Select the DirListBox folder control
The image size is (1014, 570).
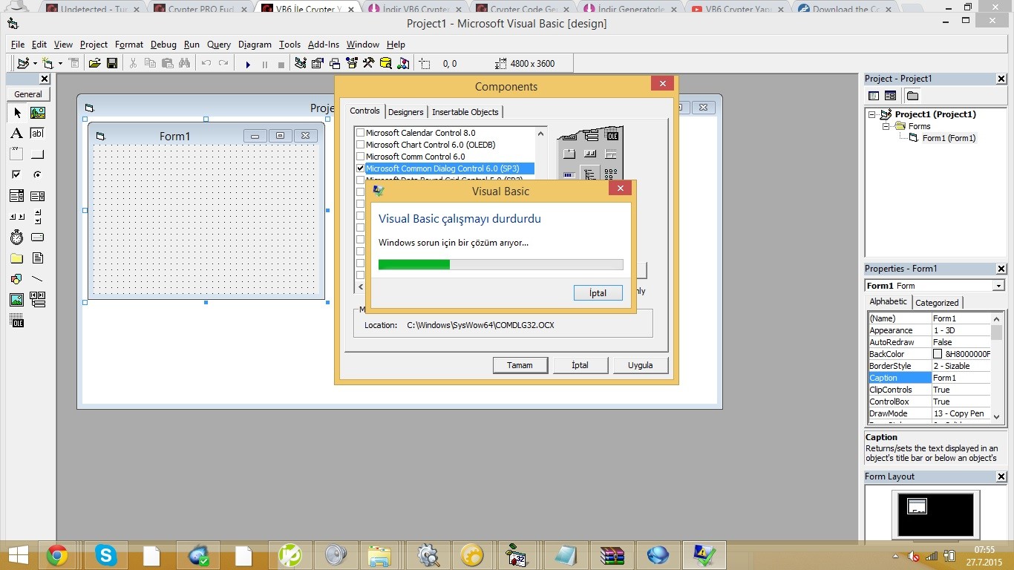click(x=17, y=258)
